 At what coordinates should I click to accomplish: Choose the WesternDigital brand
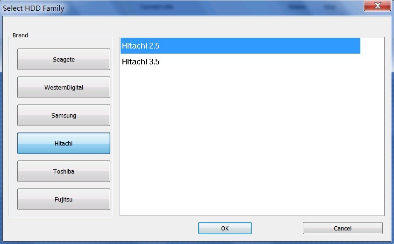tap(64, 87)
